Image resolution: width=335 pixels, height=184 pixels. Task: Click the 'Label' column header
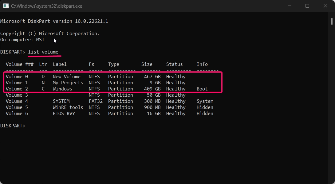coord(60,64)
